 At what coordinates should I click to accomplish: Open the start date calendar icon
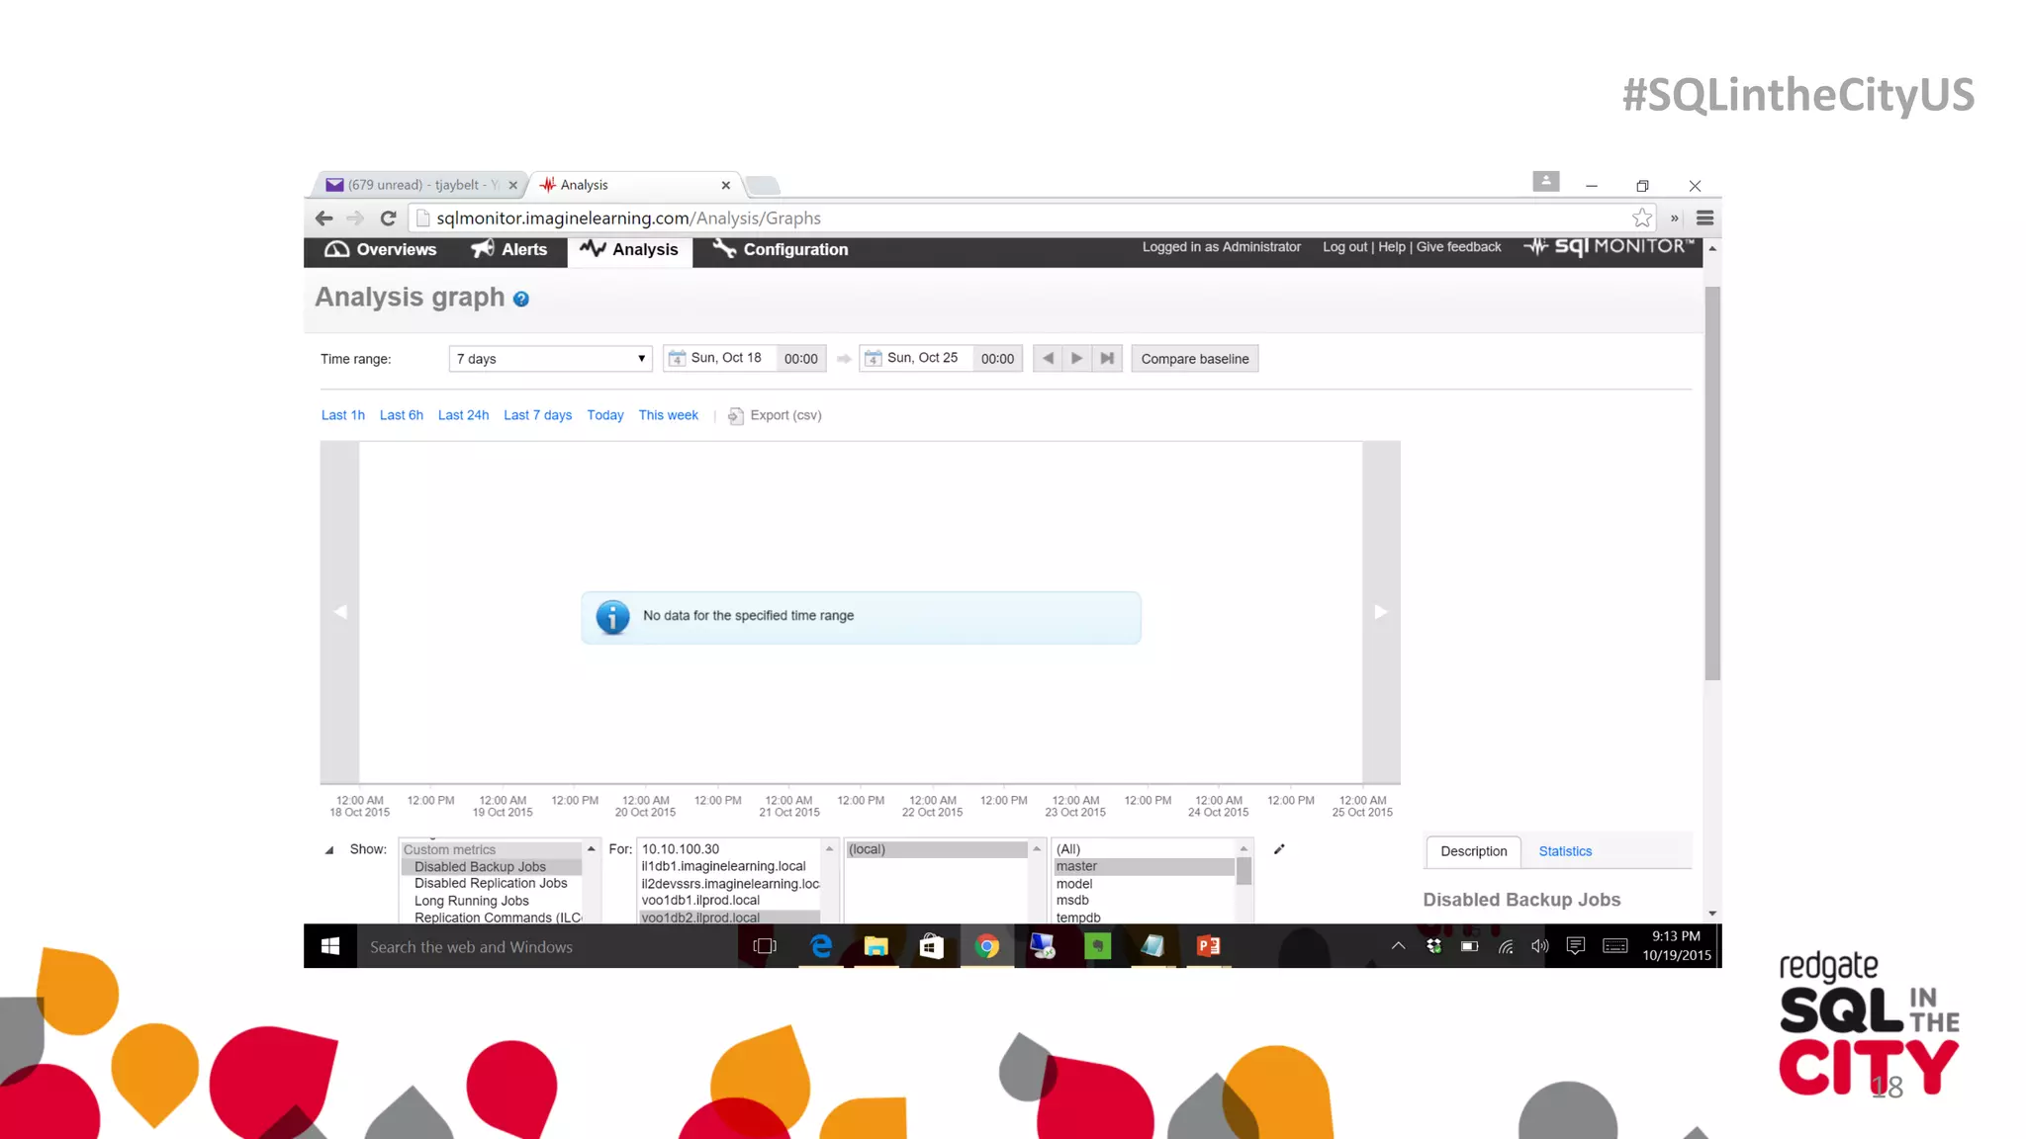[x=677, y=358]
